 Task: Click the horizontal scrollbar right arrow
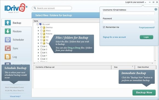pyautogui.click(x=152, y=63)
